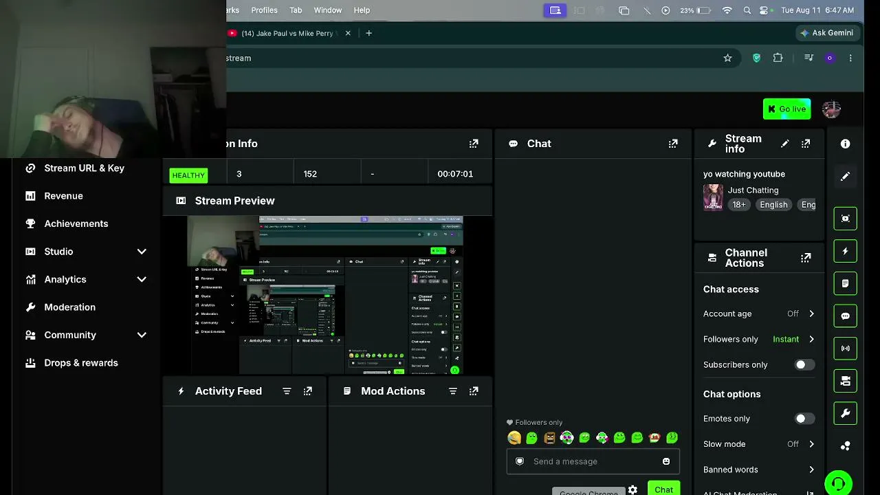The image size is (880, 495).
Task: Pop out the Channel Actions panel
Action: point(806,258)
